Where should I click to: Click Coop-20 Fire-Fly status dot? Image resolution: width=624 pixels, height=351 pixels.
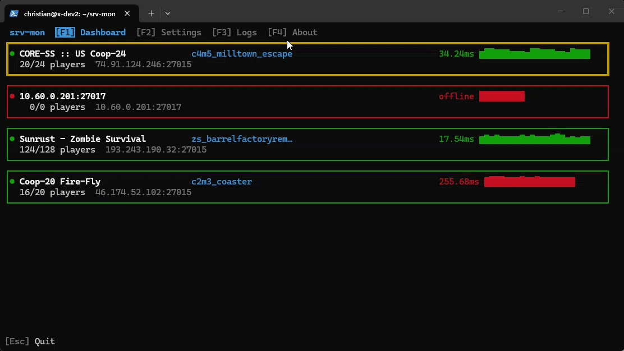point(12,181)
